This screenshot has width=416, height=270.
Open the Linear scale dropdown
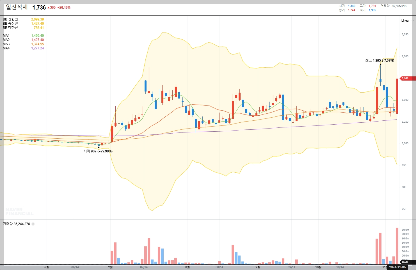click(407, 20)
